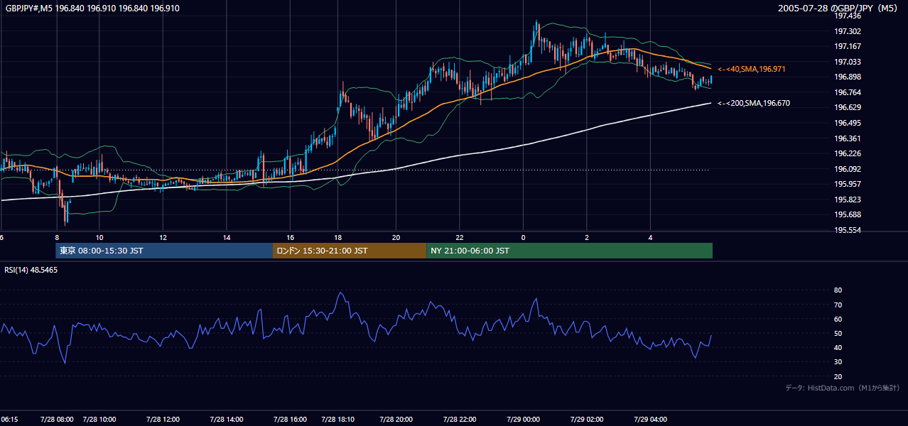Click RSI scale value 80
This screenshot has width=908, height=426.
tap(838, 290)
